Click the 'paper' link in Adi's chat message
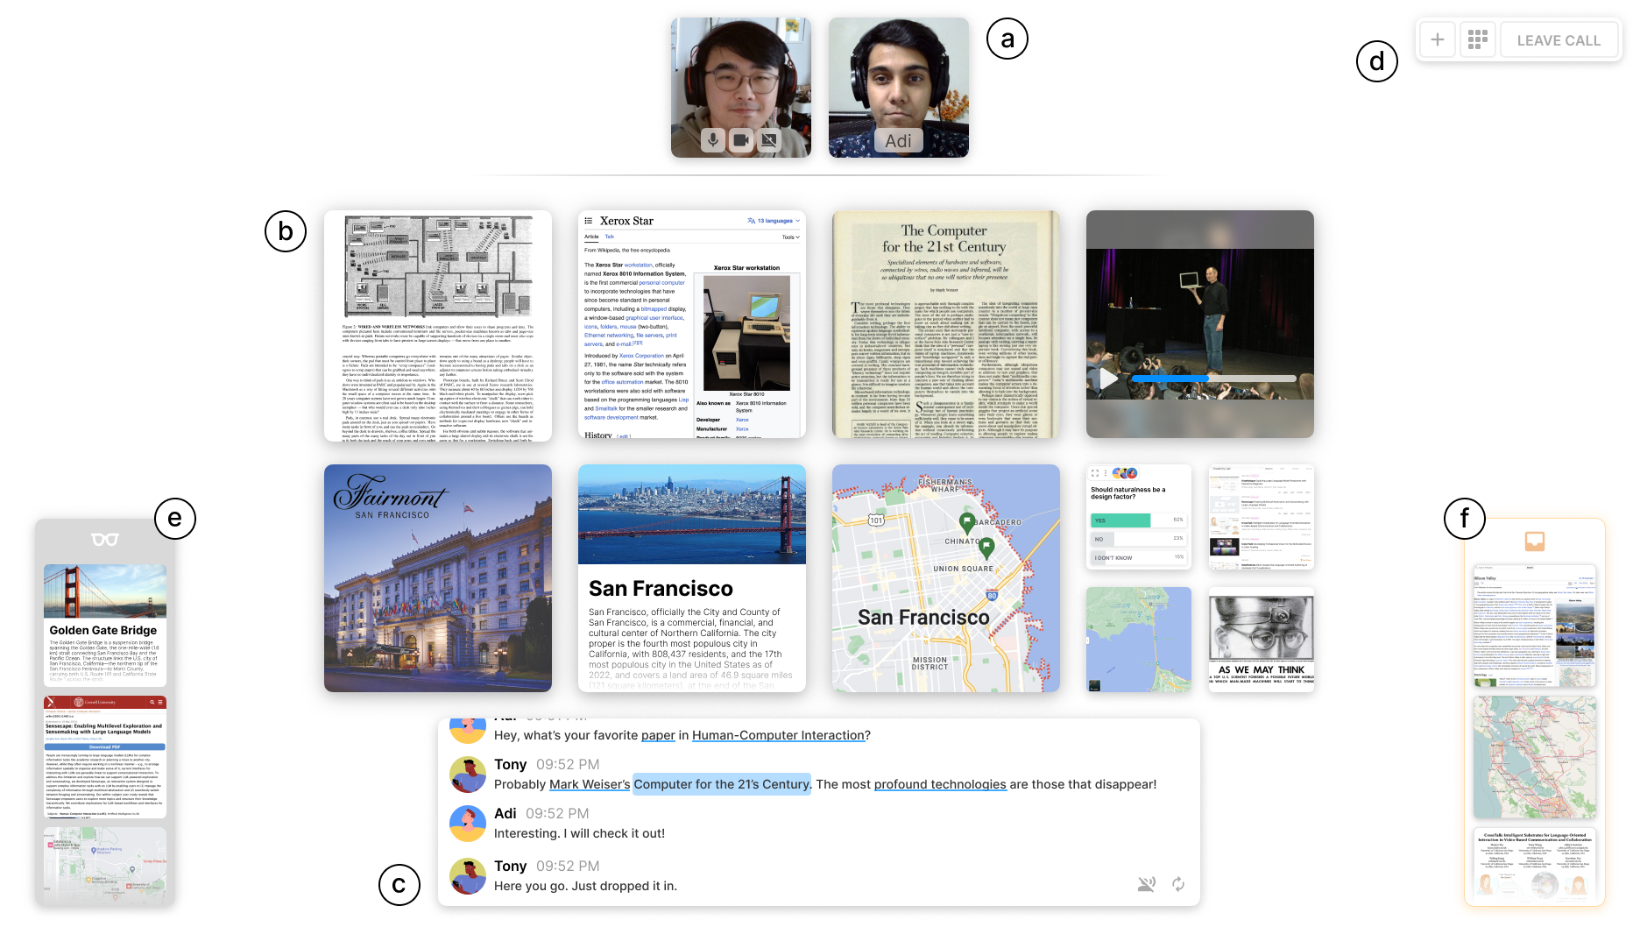Viewport: 1640px width, 927px height. [x=658, y=735]
